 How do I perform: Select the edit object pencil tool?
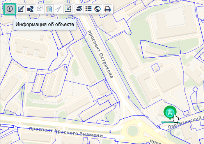[x=21, y=9]
